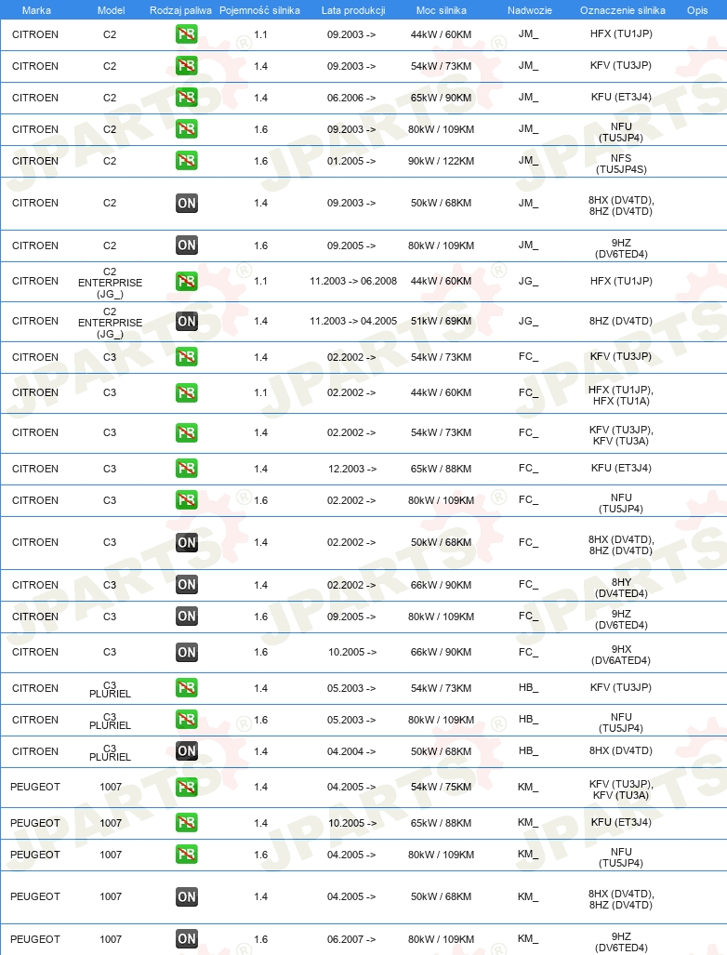
Task: Select production date 01.2005 ->
Action: [x=351, y=162]
